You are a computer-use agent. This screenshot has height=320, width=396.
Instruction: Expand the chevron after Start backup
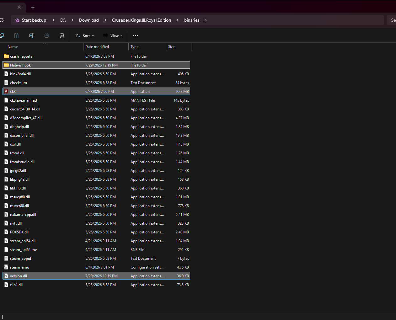pos(53,20)
